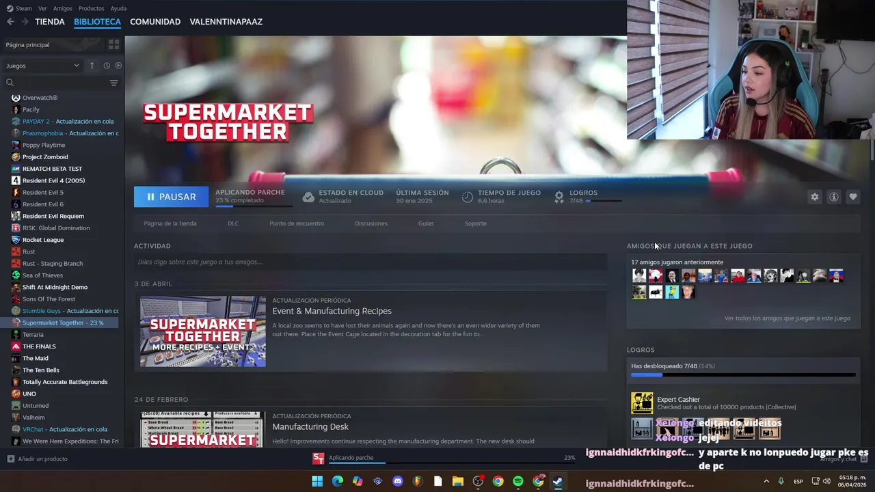The width and height of the screenshot is (875, 492).
Task: Open game settings gear icon
Action: [x=815, y=197]
